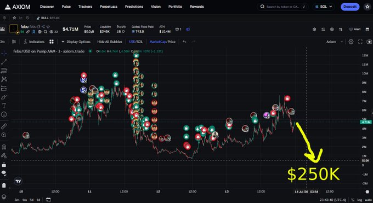The height and width of the screenshot is (203, 373).
Task: Select the 1m time range
Action: 25,200
